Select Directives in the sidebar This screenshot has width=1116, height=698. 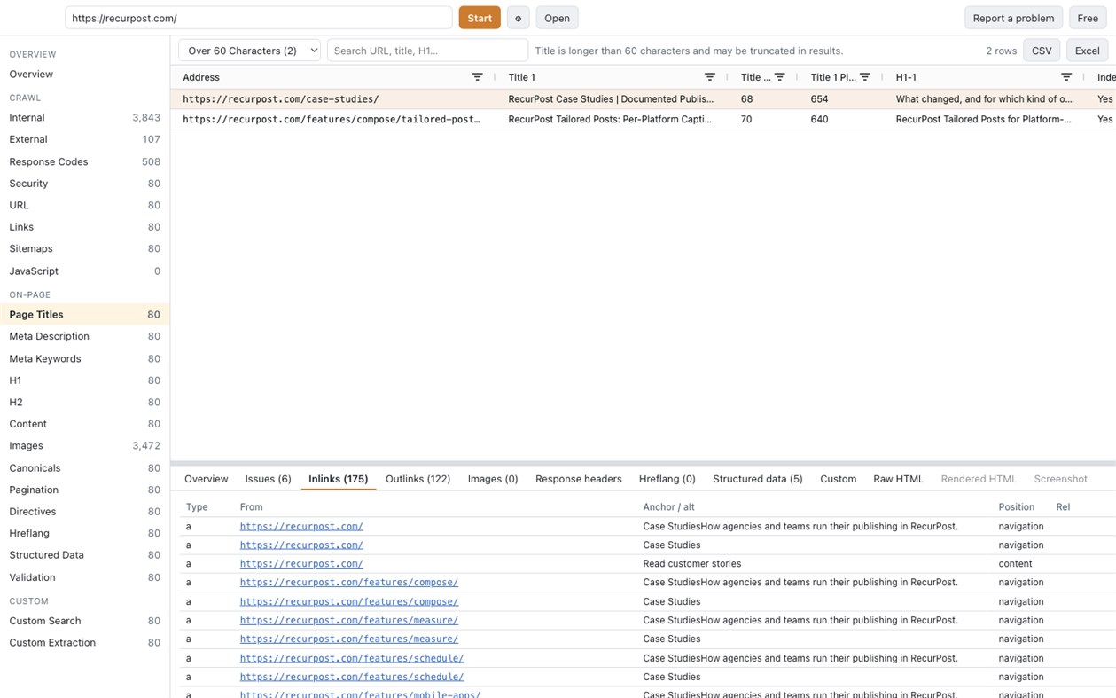(x=85, y=512)
